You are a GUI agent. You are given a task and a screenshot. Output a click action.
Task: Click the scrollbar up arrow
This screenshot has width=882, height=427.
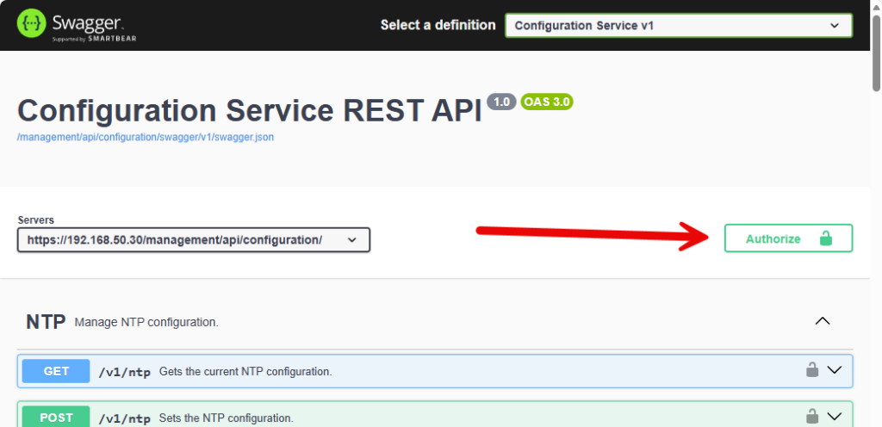point(876,5)
